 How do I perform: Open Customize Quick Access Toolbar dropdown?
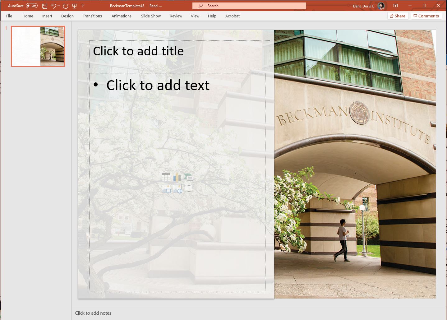coord(83,6)
